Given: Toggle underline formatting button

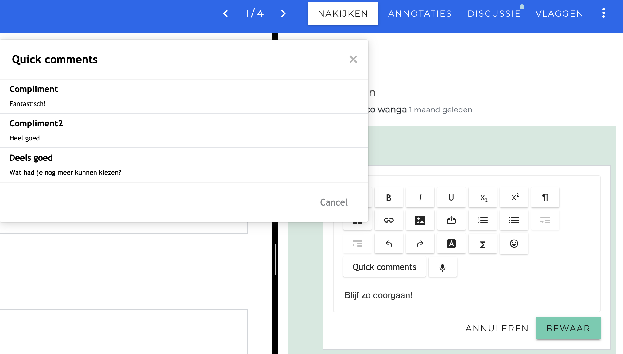Looking at the screenshot, I should point(451,198).
